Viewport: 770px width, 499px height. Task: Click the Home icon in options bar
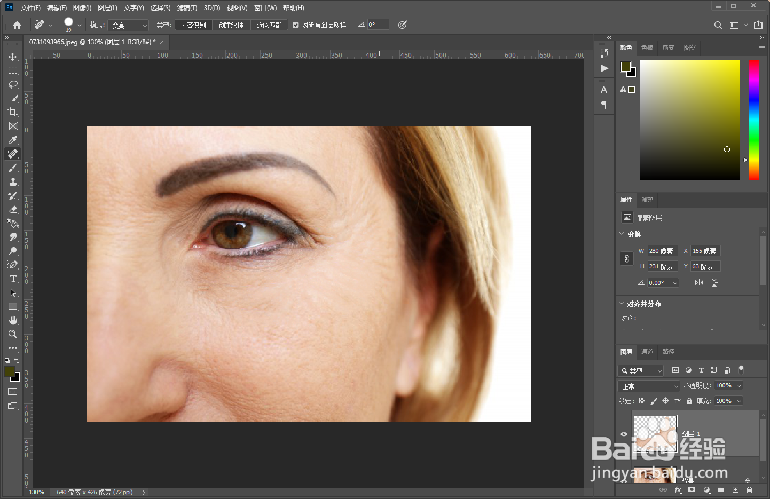tap(17, 25)
